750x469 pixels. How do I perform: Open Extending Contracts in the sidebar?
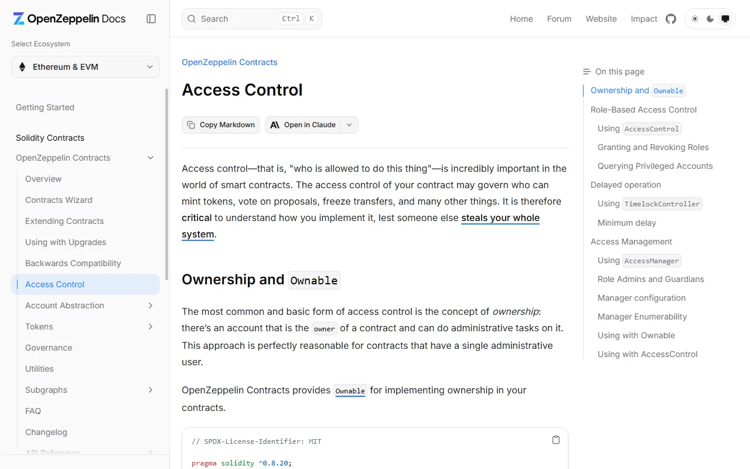(64, 221)
